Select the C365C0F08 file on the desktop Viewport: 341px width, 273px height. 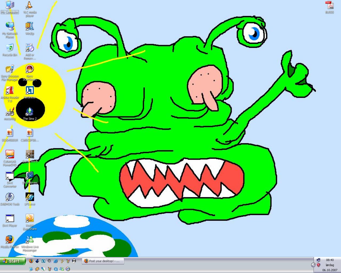(x=30, y=135)
